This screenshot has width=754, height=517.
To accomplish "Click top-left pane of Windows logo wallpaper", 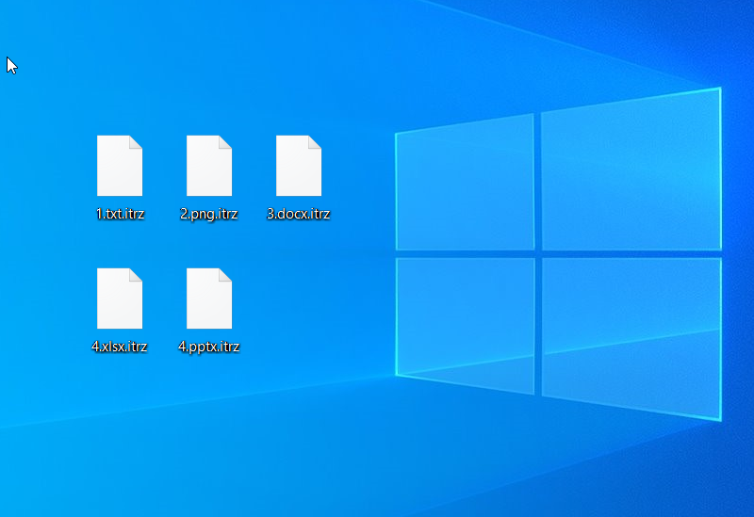I will click(465, 183).
